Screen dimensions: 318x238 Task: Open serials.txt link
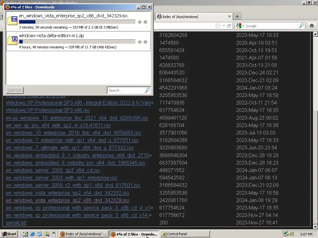(x=16, y=223)
